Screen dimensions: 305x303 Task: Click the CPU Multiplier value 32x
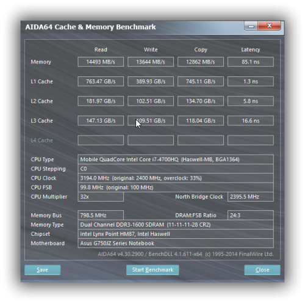tap(101, 197)
